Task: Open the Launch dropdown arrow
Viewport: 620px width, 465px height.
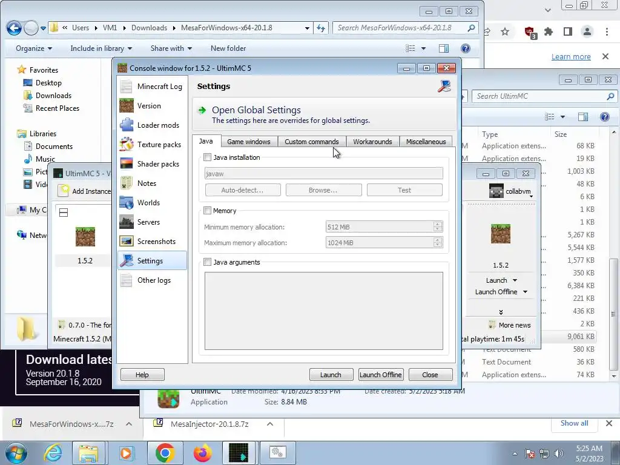Action: [x=515, y=280]
